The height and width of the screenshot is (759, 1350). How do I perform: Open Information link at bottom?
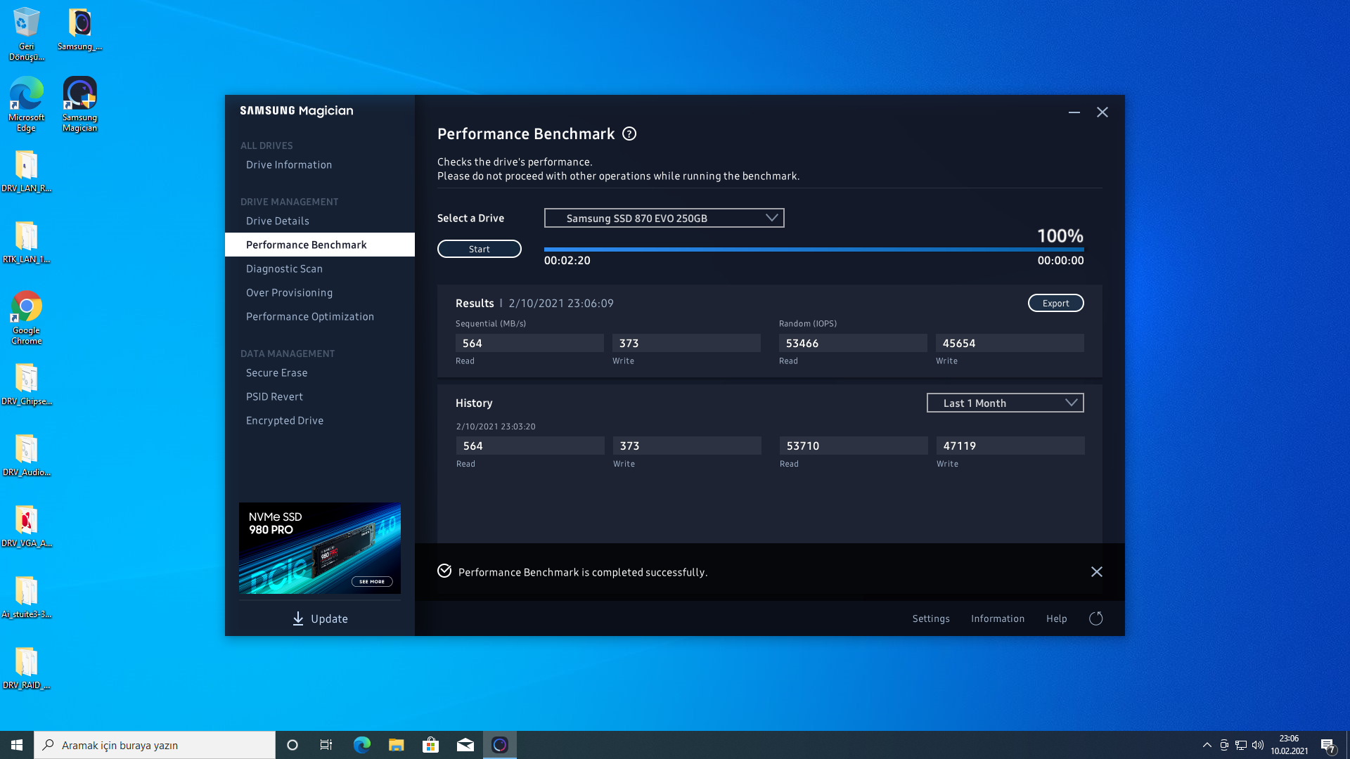coord(998,618)
